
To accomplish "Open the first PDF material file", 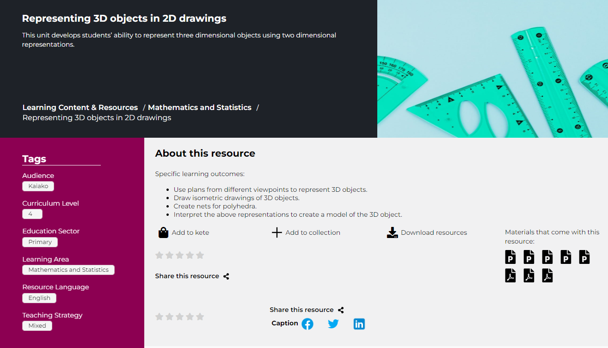I will click(510, 275).
